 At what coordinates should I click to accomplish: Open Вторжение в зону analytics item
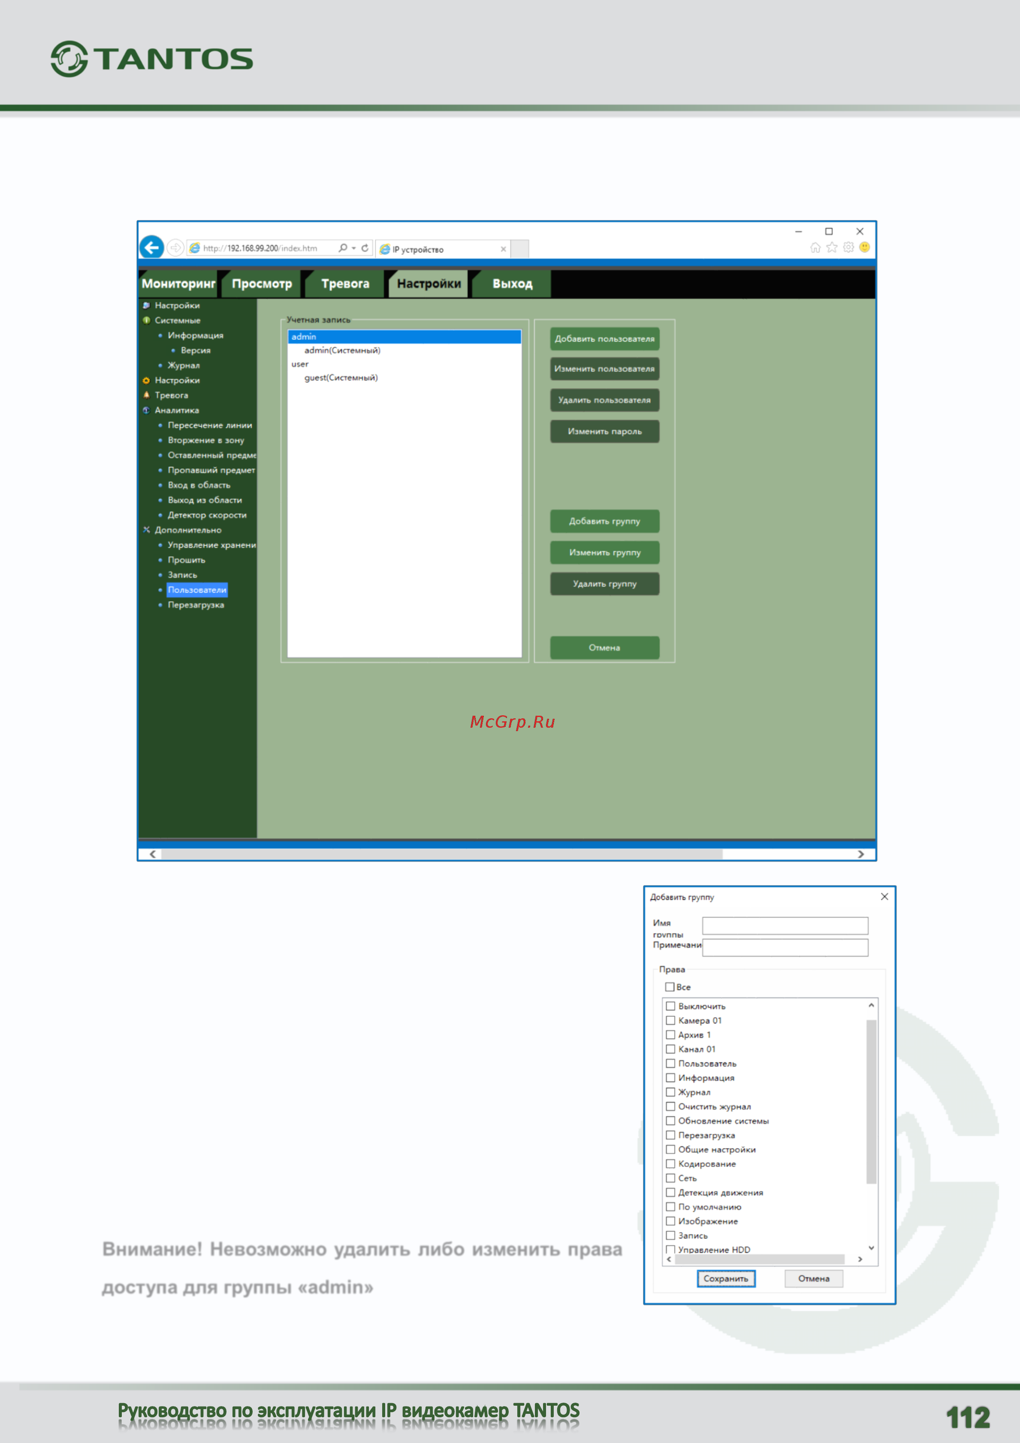(x=206, y=440)
